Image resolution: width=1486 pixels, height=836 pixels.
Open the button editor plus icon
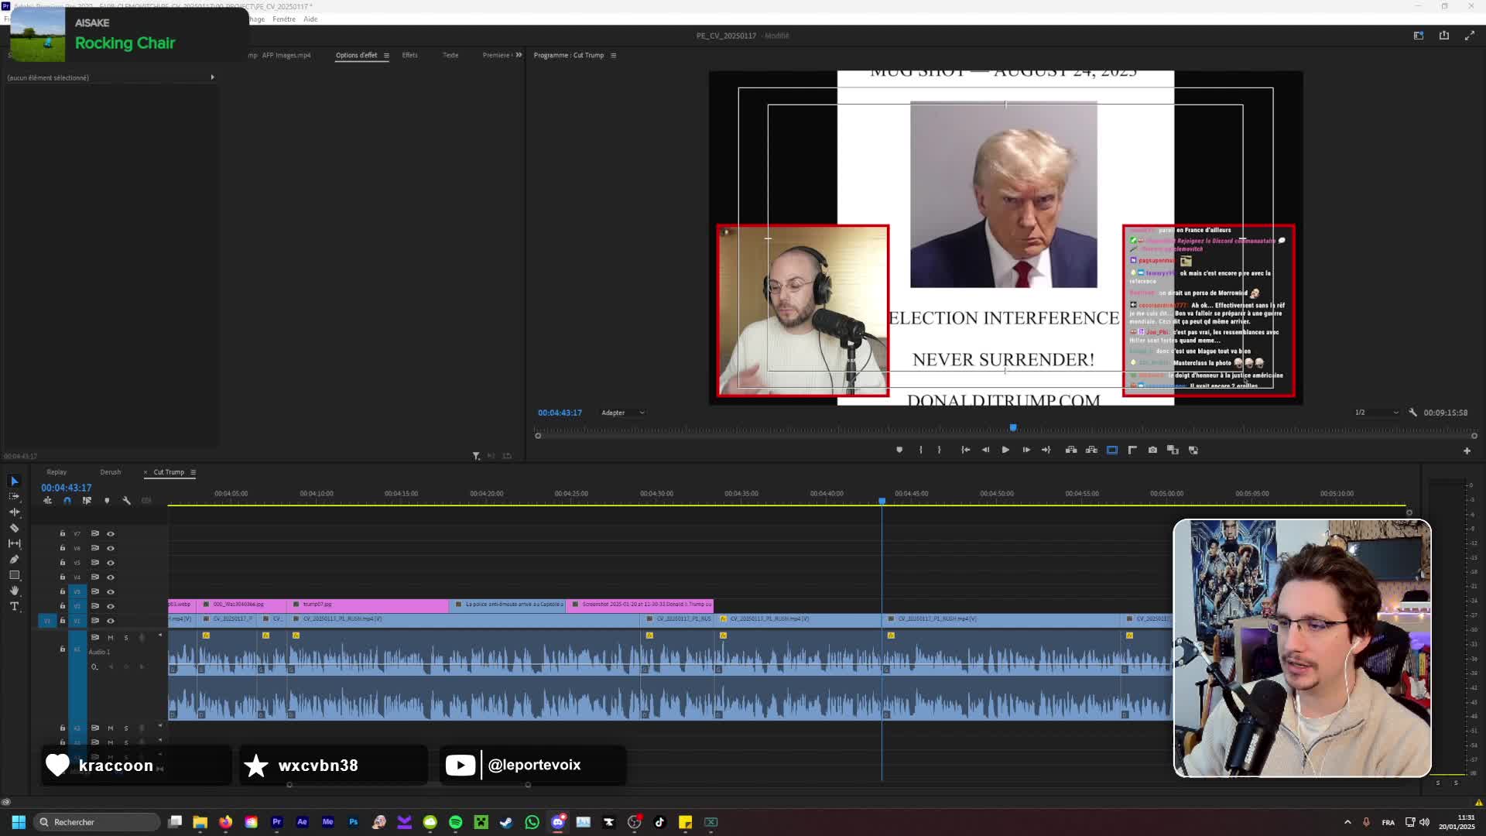tap(1467, 451)
